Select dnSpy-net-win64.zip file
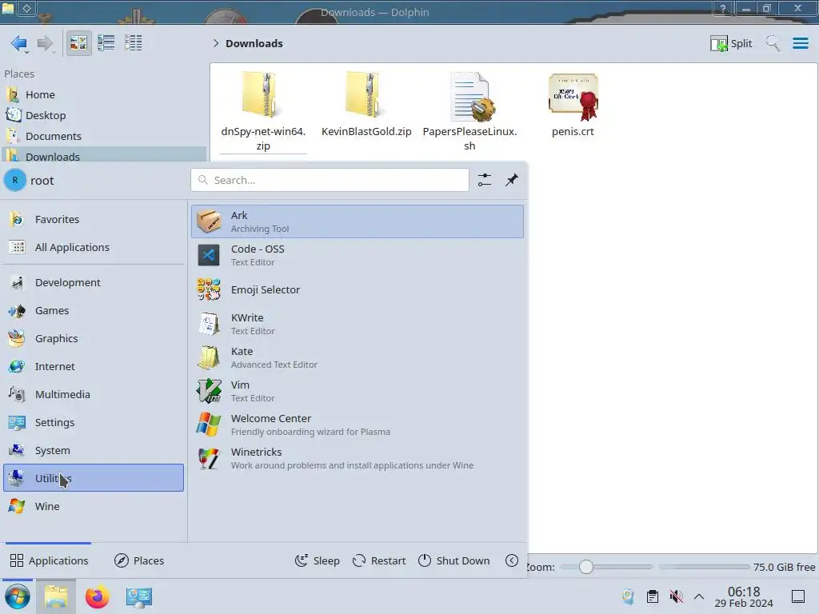 coord(262,111)
